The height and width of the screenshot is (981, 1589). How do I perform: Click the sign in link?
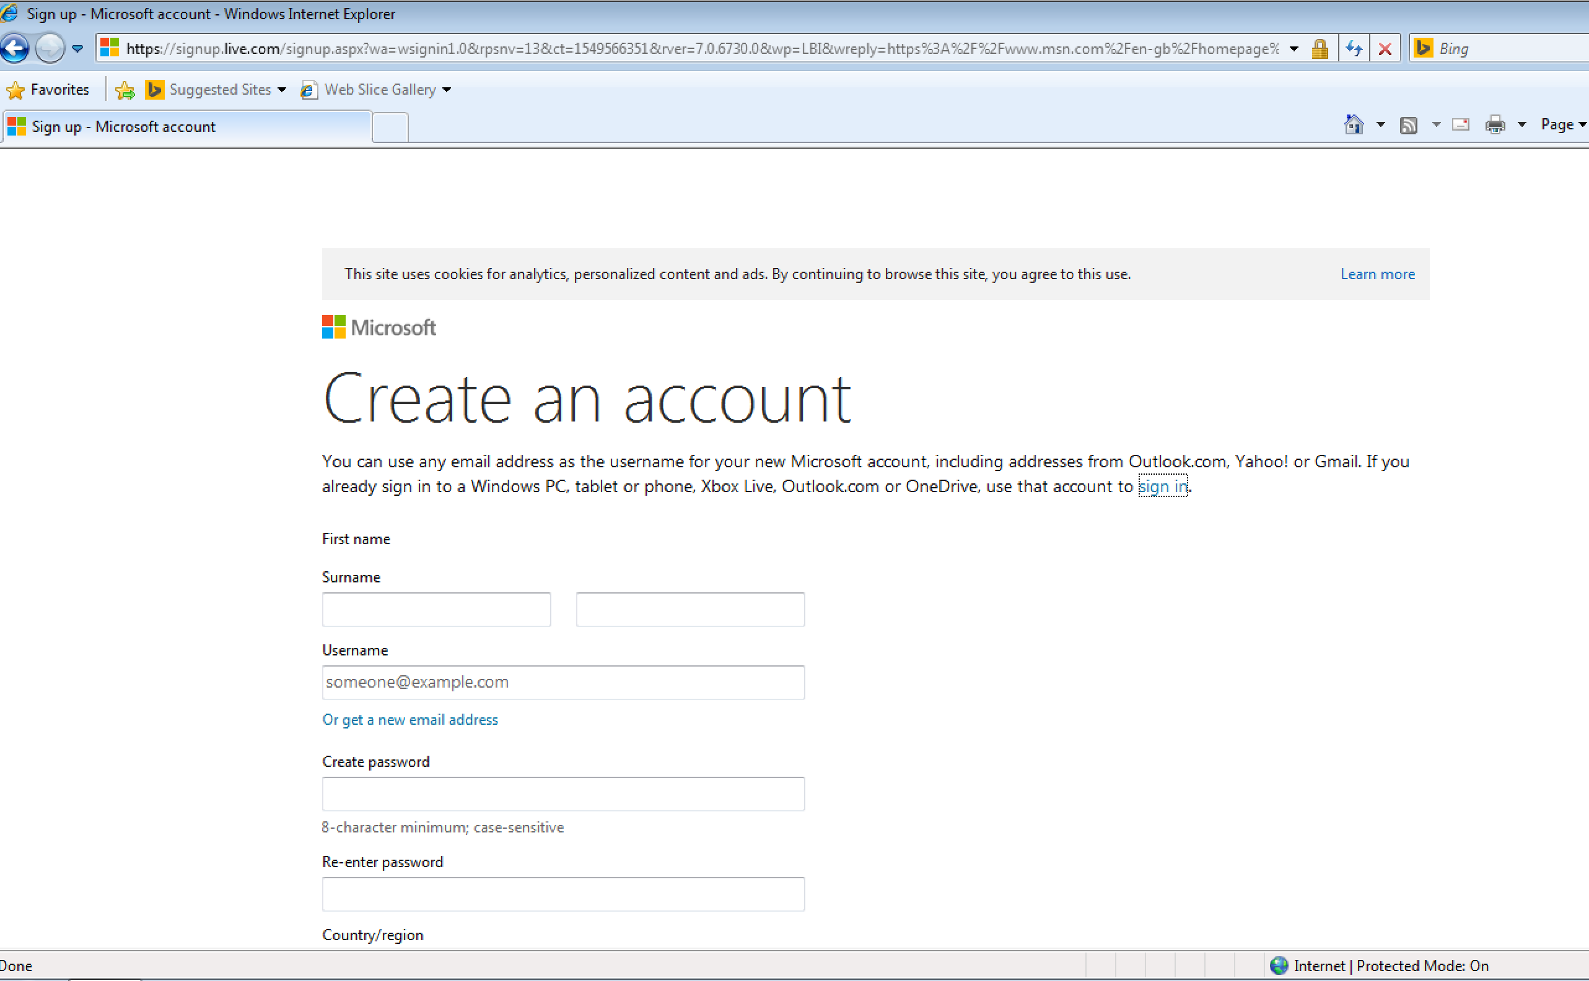(x=1162, y=486)
